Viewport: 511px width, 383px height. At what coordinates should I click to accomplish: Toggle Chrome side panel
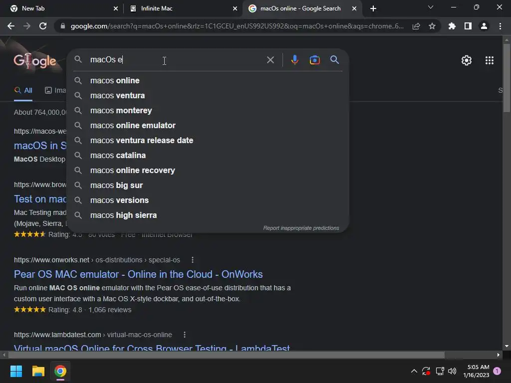click(x=468, y=26)
